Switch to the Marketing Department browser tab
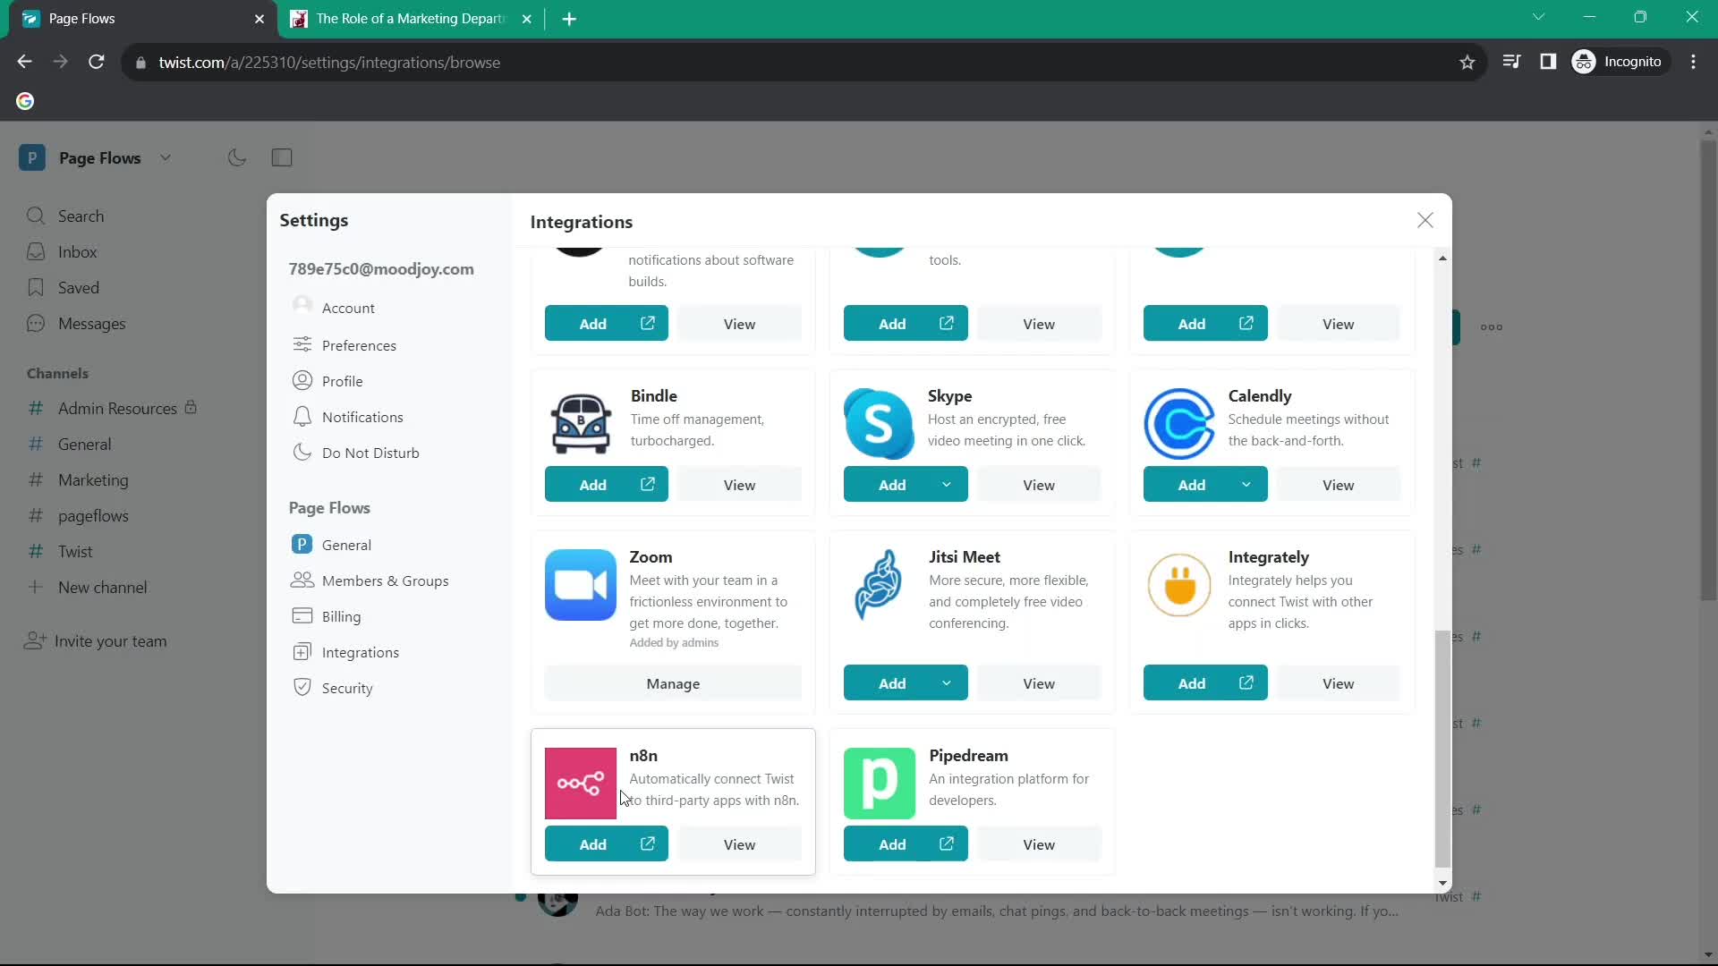 coord(411,19)
